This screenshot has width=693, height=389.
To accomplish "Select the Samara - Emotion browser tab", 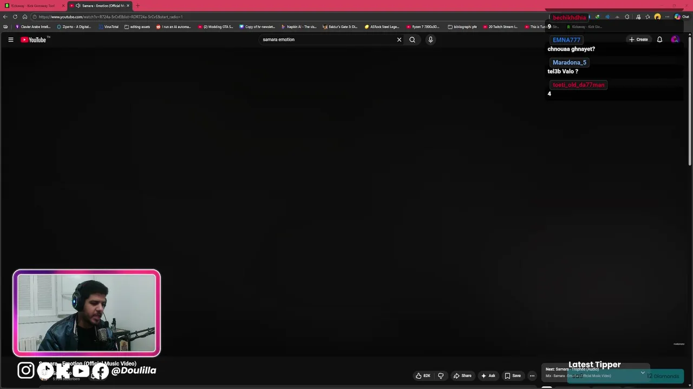I will coord(103,5).
